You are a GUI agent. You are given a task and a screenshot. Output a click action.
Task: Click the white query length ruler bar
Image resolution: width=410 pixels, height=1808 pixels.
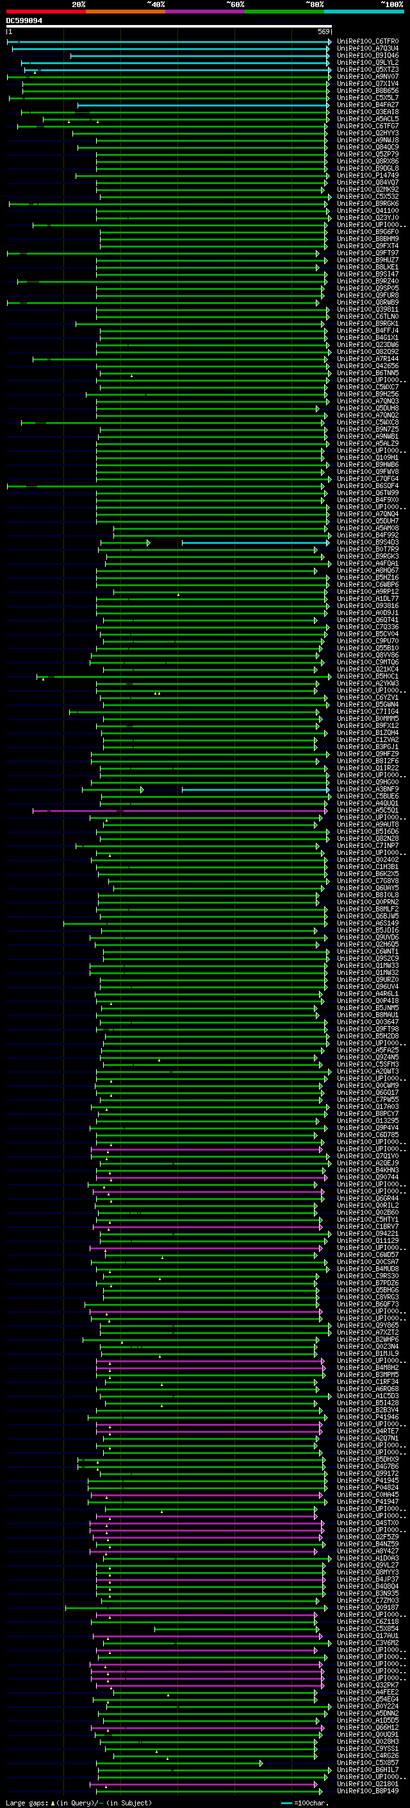coord(169,27)
